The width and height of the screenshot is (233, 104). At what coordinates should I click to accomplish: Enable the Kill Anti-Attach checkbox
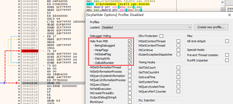(227, 41)
